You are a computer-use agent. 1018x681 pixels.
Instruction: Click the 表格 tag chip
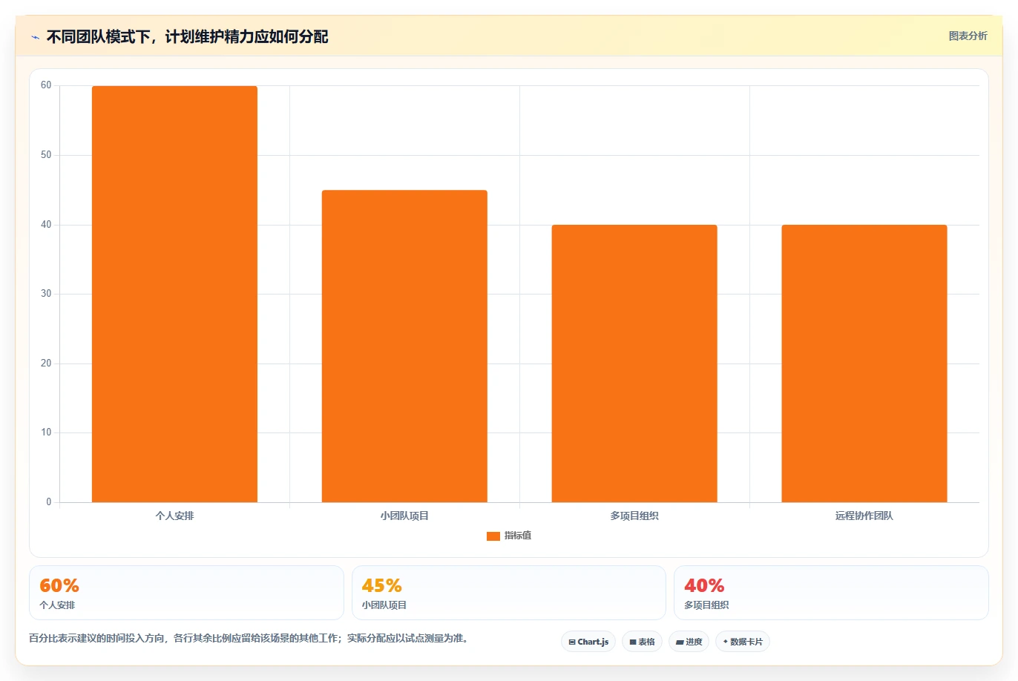click(x=642, y=642)
